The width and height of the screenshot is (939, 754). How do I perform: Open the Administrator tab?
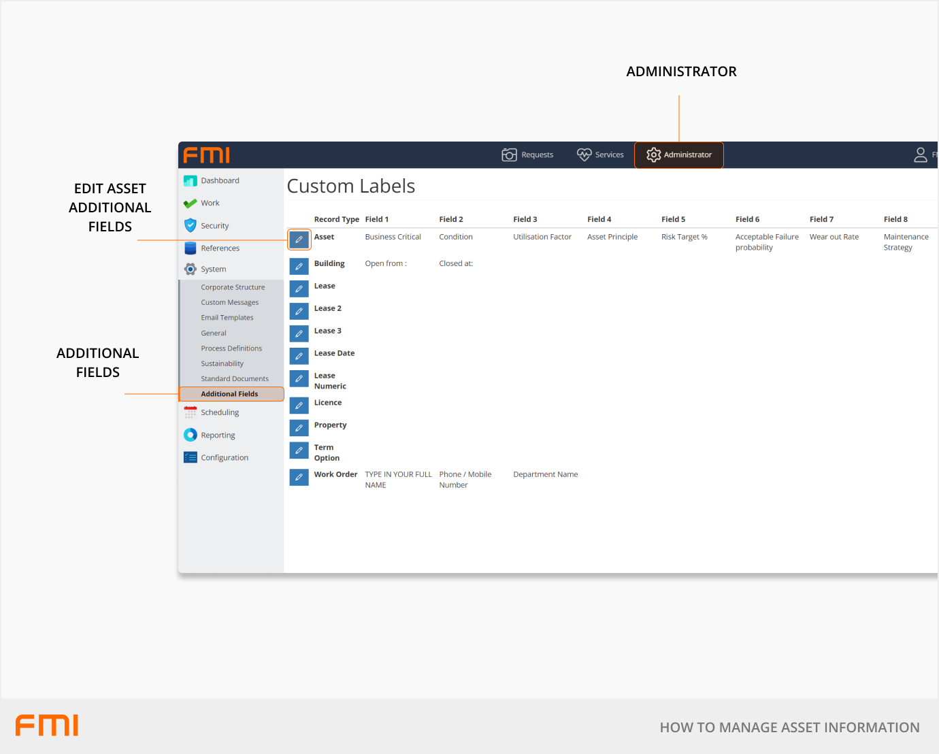pyautogui.click(x=678, y=155)
